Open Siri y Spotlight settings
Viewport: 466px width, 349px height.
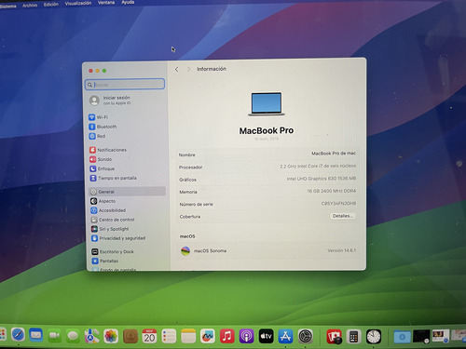(110, 229)
